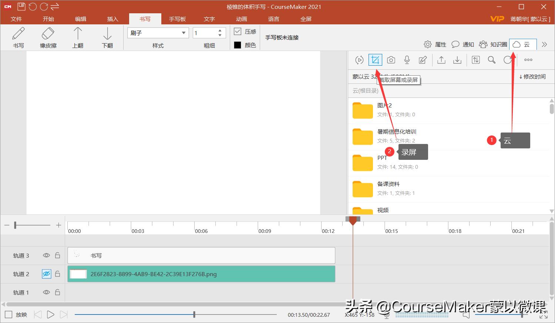
Task: Open the 动画 ribbon tab
Action: pyautogui.click(x=241, y=19)
